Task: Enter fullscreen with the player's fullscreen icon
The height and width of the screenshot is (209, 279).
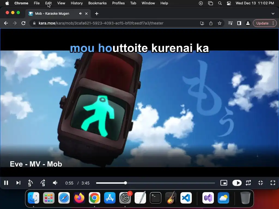Action: pyautogui.click(x=273, y=183)
